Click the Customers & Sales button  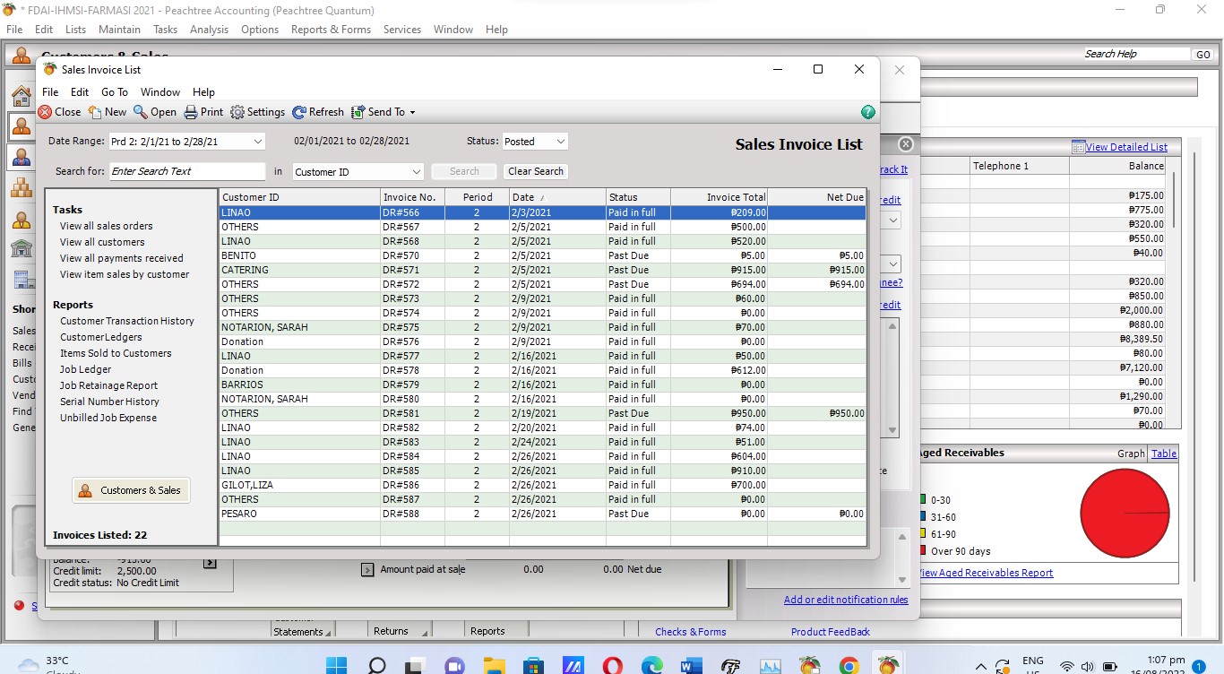pos(131,490)
